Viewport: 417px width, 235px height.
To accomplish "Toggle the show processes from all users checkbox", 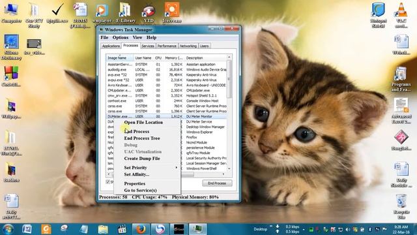I will point(108,181).
